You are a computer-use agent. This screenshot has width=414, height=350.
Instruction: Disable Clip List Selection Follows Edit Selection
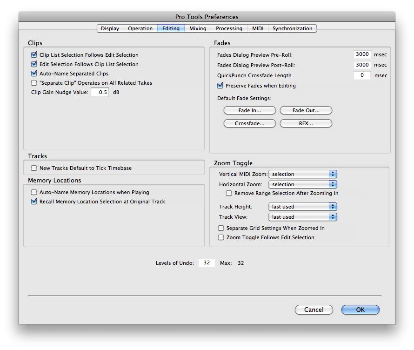click(34, 54)
